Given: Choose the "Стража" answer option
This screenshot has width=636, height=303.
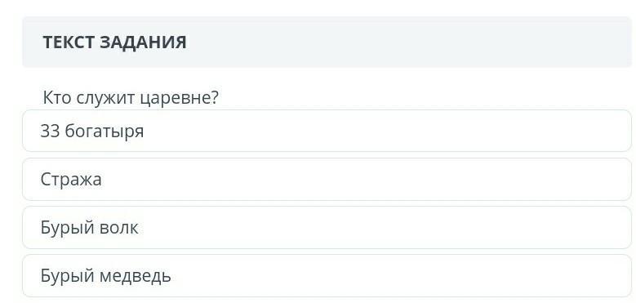Looking at the screenshot, I should tap(327, 179).
